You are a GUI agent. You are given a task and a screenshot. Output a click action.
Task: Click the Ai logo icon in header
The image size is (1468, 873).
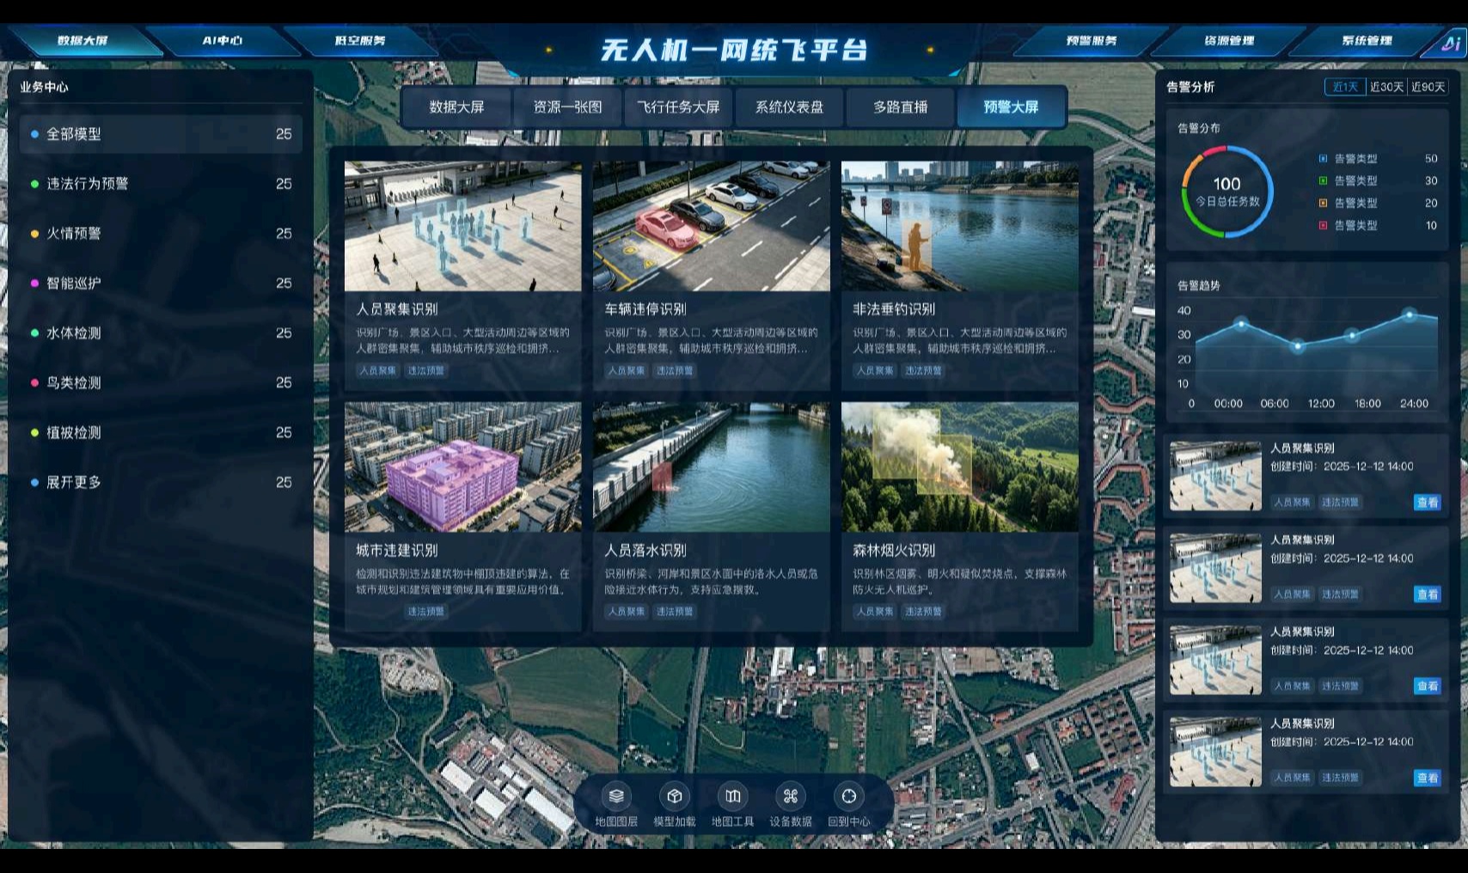[x=1451, y=43]
